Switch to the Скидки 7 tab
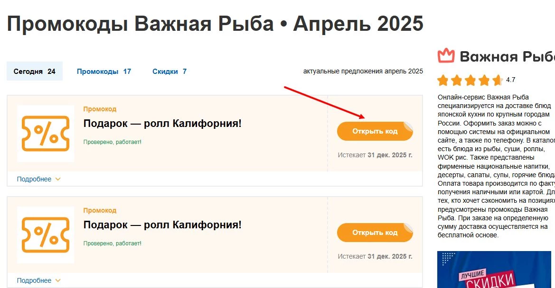 [169, 71]
